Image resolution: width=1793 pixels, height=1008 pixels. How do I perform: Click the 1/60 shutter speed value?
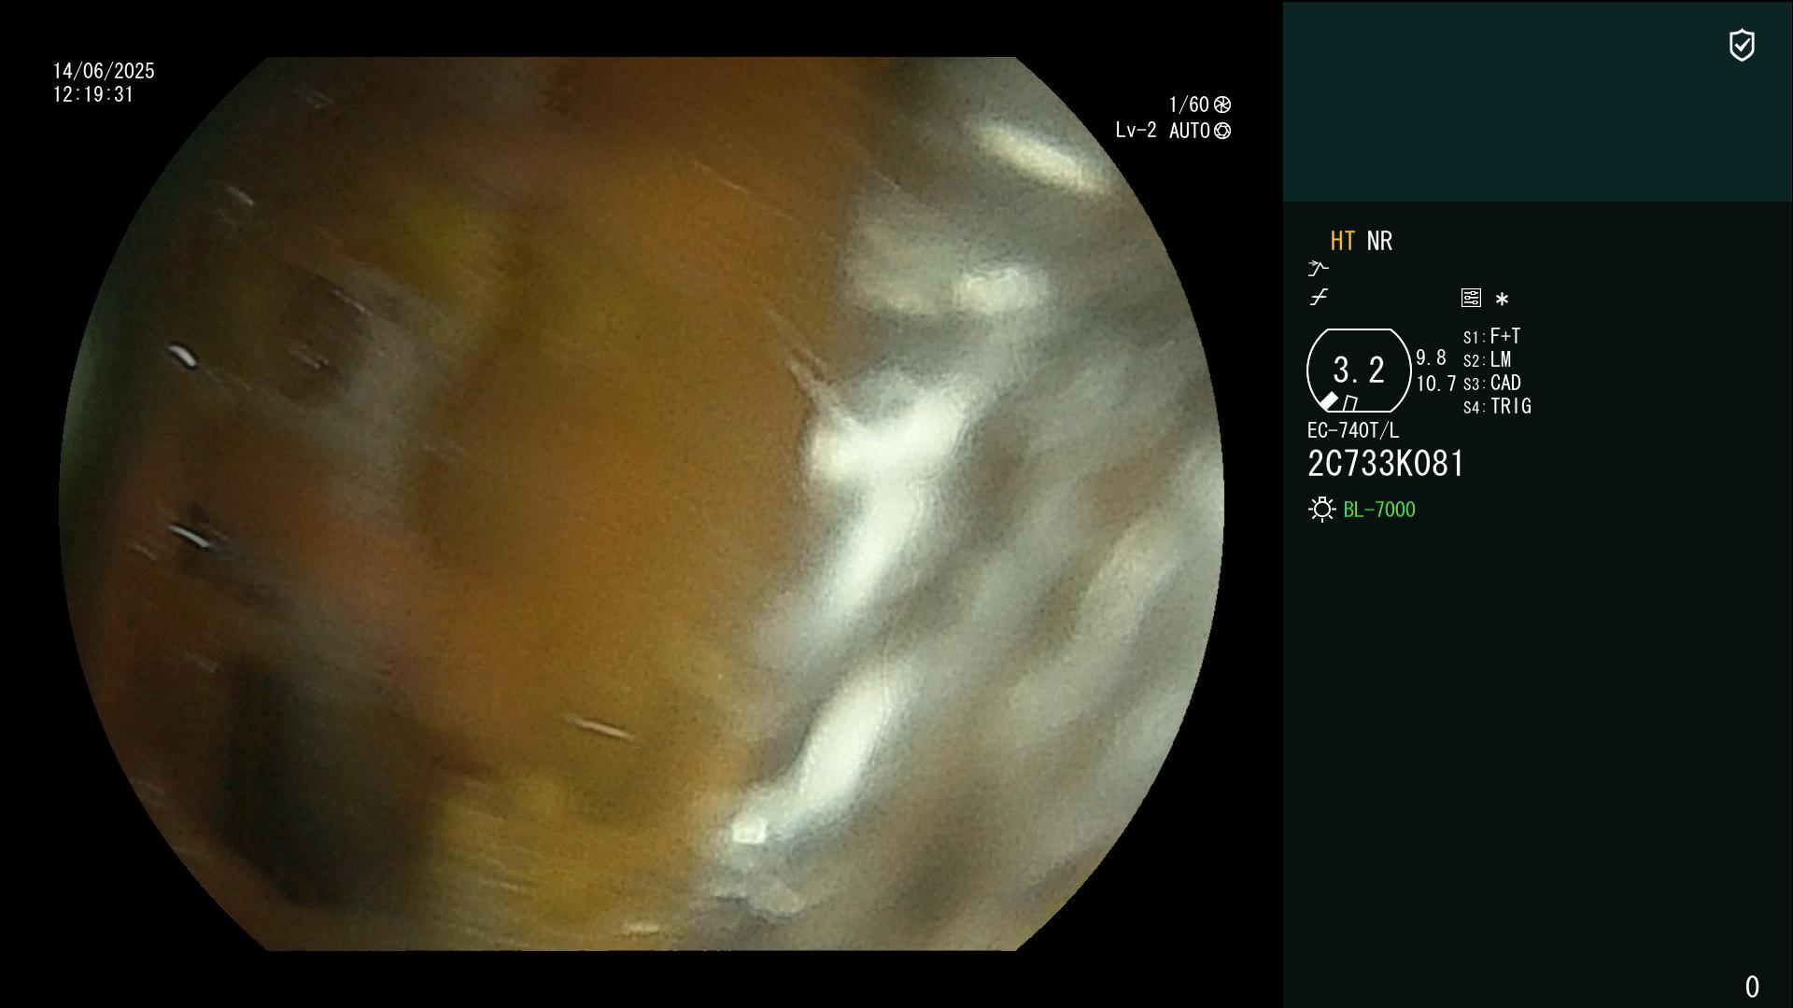click(x=1189, y=105)
